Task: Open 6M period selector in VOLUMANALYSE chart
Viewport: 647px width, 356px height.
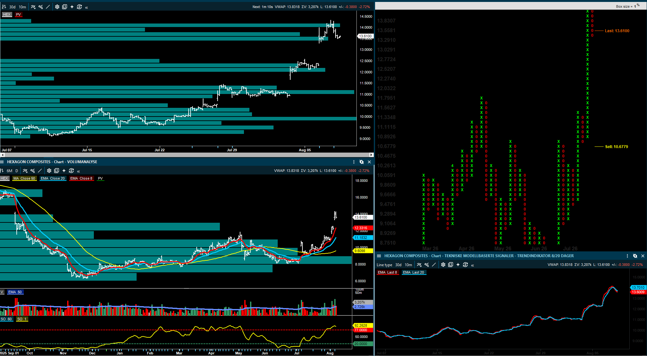Action: click(10, 171)
